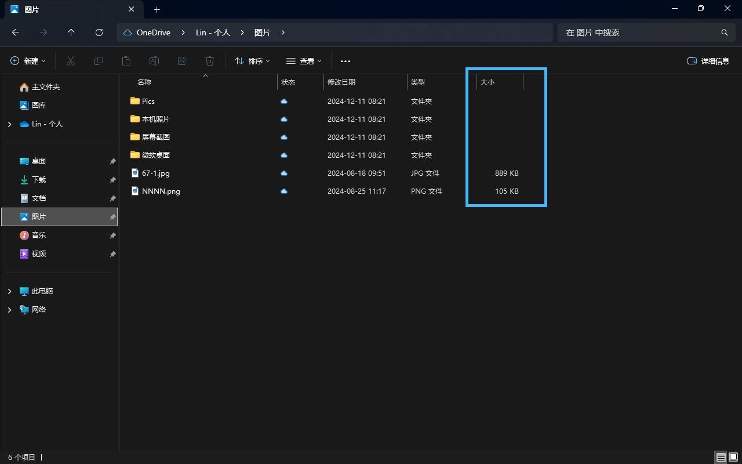
Task: Open the See more ellipsis menu
Action: [345, 61]
